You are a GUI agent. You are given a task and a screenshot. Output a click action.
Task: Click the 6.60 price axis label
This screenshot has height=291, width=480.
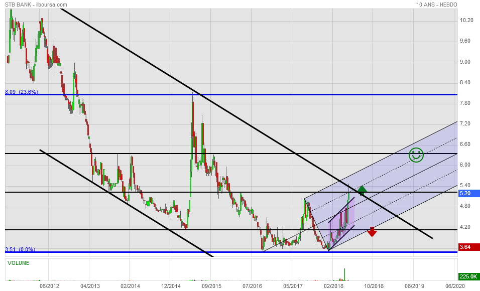[465, 144]
